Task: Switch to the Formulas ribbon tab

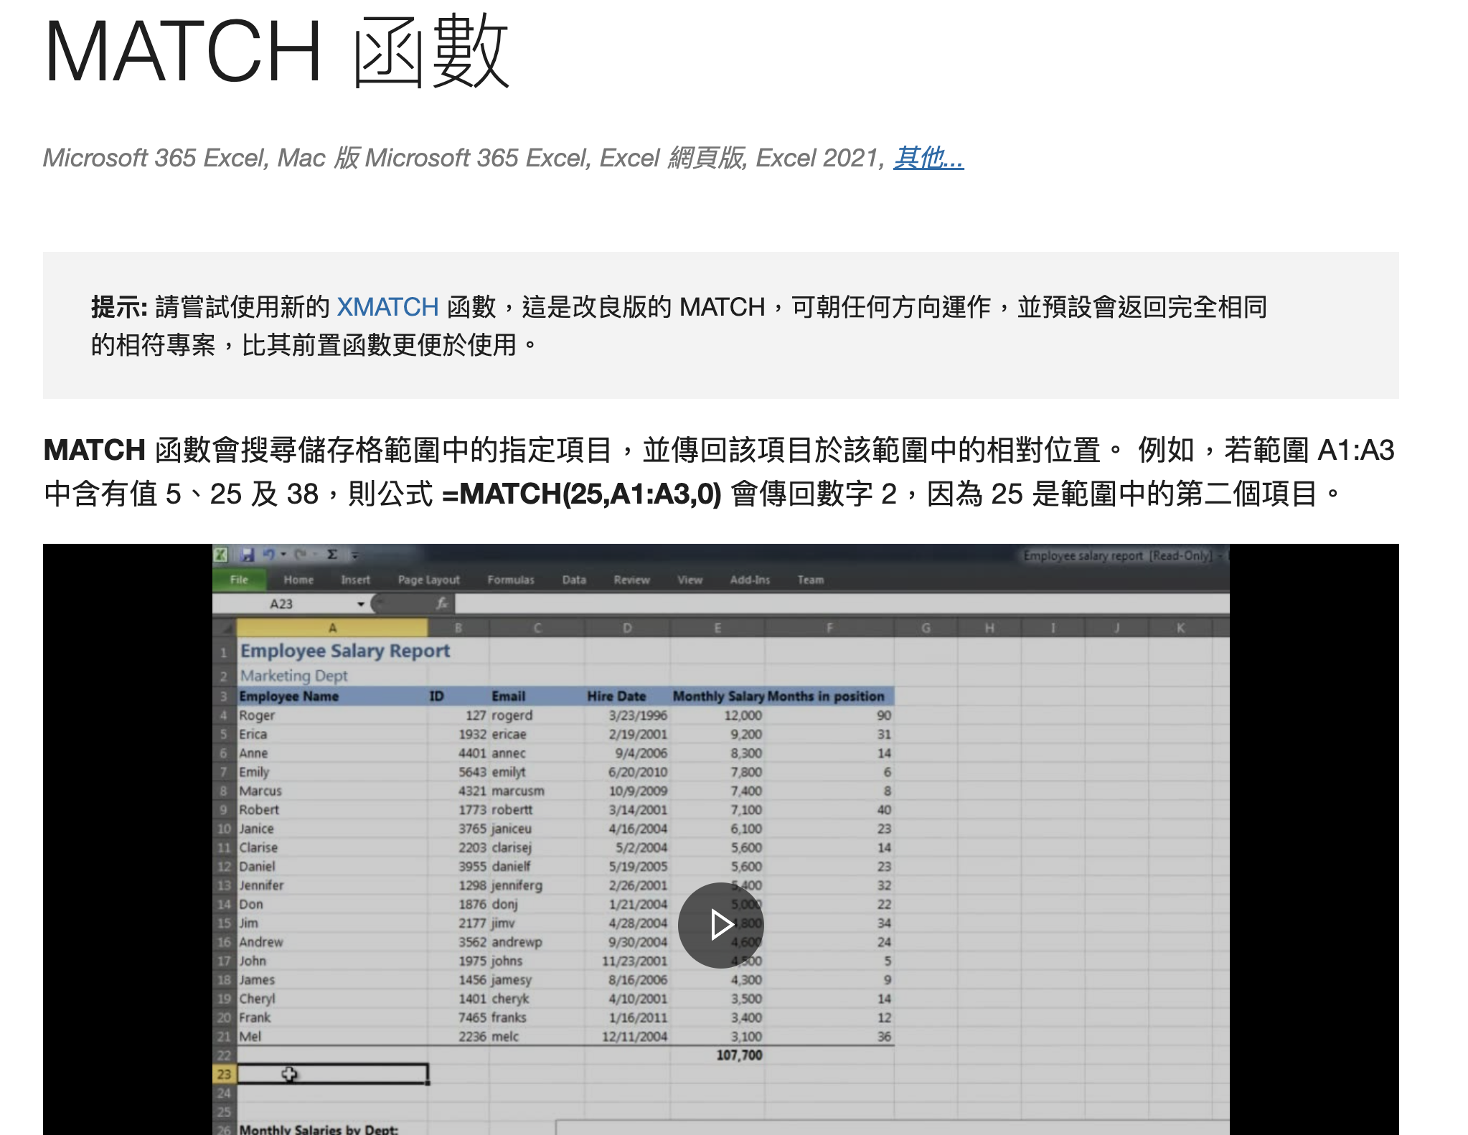Action: pos(511,580)
